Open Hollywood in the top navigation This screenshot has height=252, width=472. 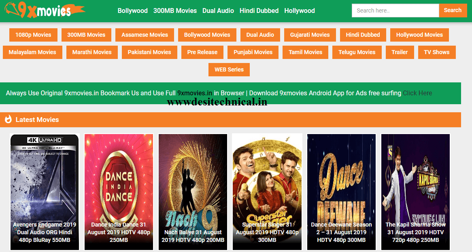[x=300, y=11]
